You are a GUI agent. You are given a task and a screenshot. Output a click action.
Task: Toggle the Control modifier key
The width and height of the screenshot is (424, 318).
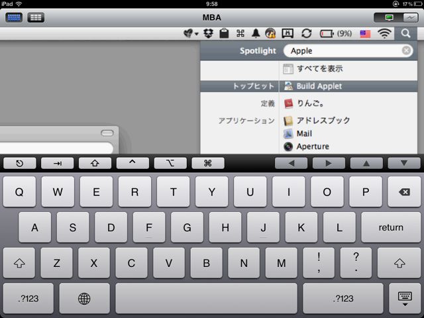pyautogui.click(x=132, y=164)
